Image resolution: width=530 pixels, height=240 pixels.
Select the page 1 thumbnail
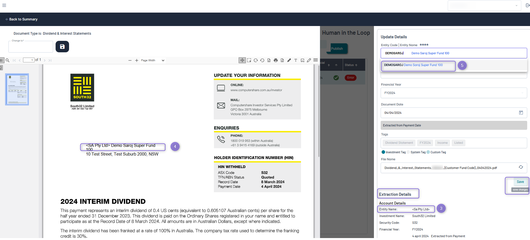click(x=17, y=90)
